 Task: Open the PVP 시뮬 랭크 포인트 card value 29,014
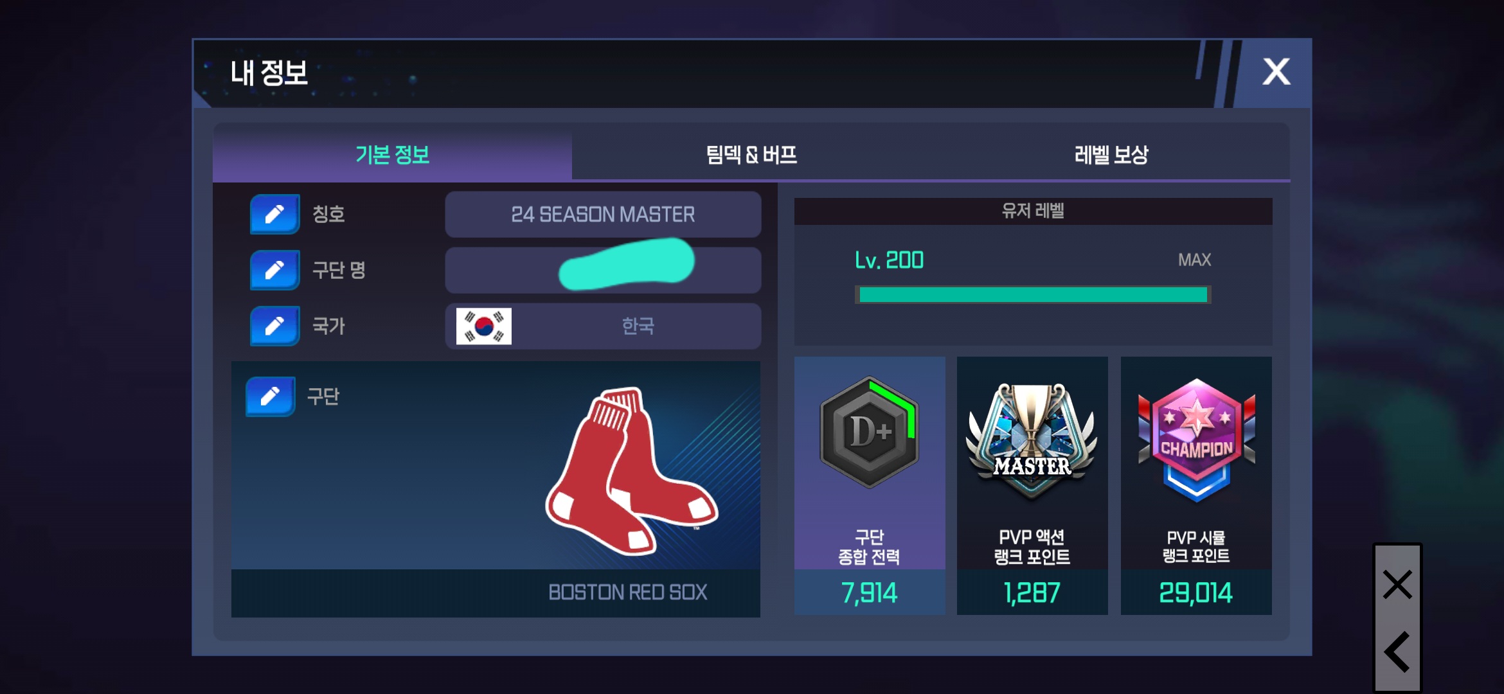pyautogui.click(x=1195, y=592)
